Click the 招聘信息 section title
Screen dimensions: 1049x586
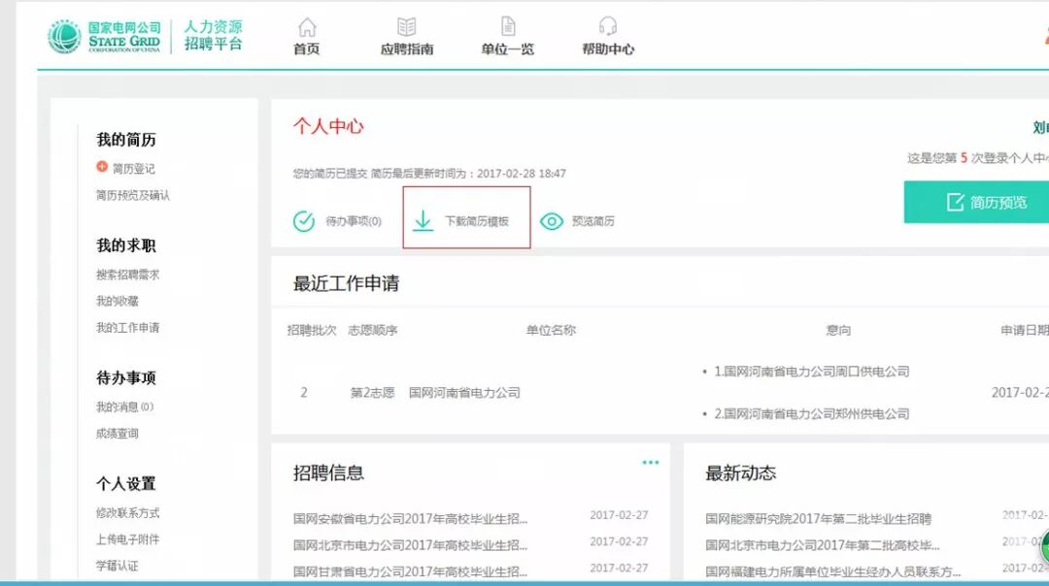pyautogui.click(x=328, y=473)
